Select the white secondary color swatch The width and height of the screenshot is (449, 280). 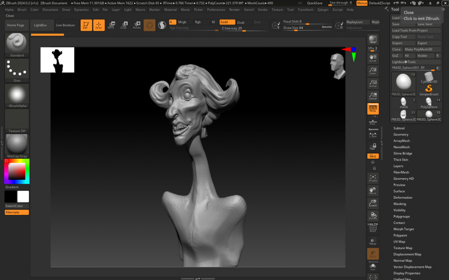coord(23,196)
